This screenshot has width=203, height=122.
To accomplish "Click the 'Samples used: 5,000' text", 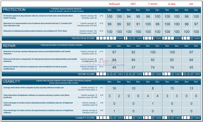I will (x=88, y=33).
